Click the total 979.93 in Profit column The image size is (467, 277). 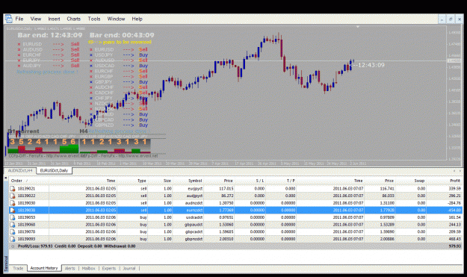click(455, 246)
